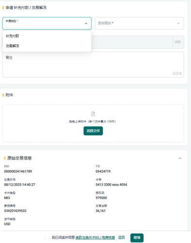Click the 申请 补充付款 / 交易解冻 heading
Viewport: 191px width, 243px height.
(26, 8)
